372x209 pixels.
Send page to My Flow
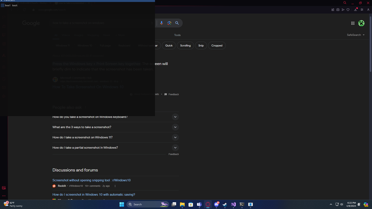click(x=343, y=10)
